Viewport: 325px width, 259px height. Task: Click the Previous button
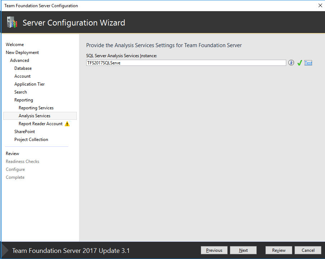click(214, 250)
